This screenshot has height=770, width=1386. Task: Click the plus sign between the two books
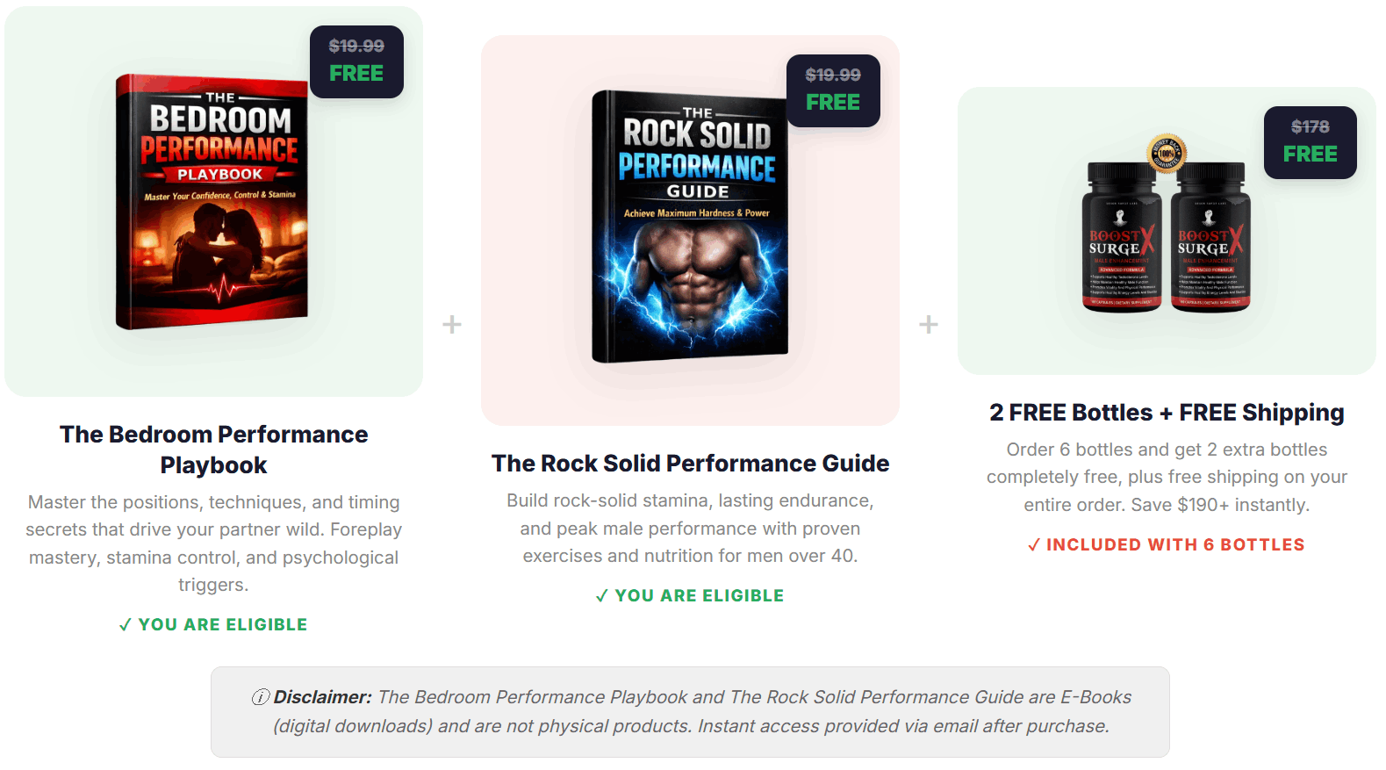click(452, 325)
